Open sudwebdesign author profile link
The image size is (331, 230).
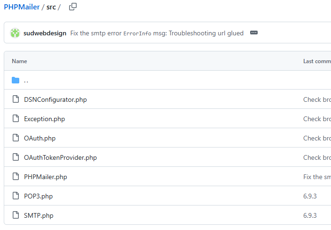pos(45,33)
